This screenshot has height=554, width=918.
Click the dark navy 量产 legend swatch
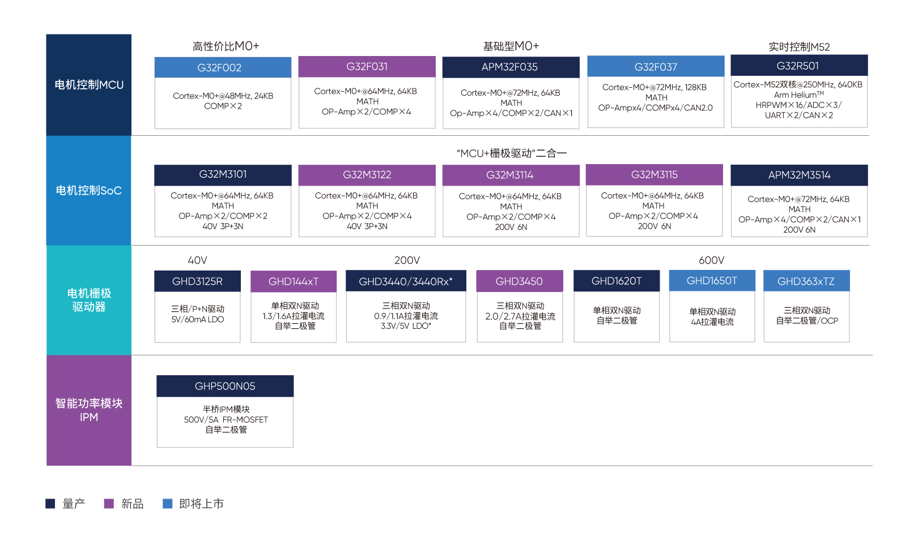50,504
